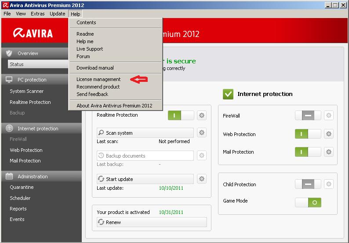The height and width of the screenshot is (243, 349).
Task: Toggle the Game Mode switch
Action: pos(308,202)
